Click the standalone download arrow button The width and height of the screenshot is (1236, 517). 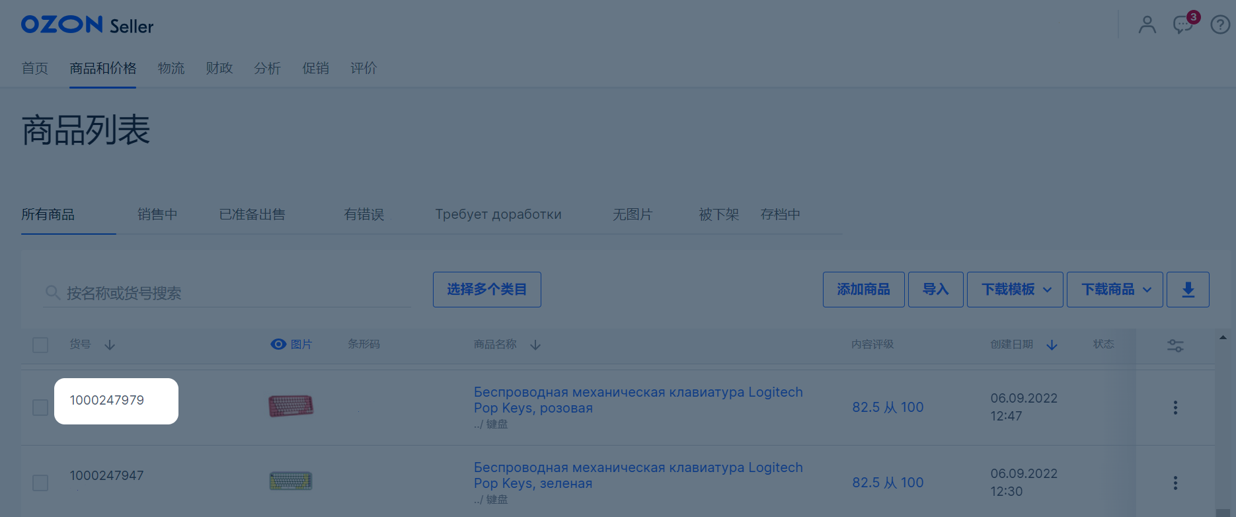[1188, 290]
